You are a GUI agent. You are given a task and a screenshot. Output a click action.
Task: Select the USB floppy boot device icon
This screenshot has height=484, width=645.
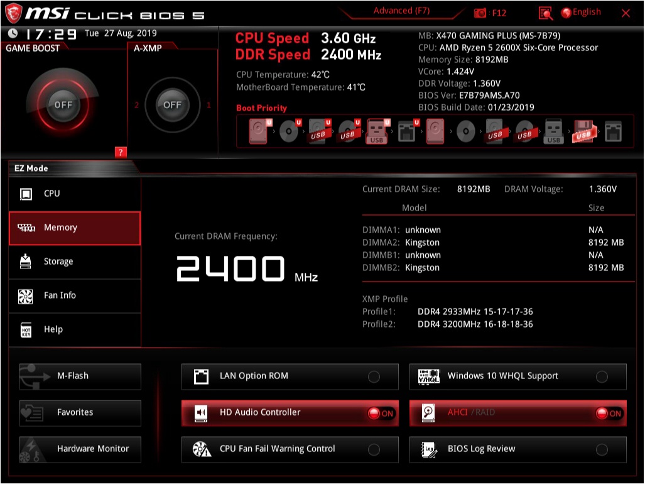[583, 131]
